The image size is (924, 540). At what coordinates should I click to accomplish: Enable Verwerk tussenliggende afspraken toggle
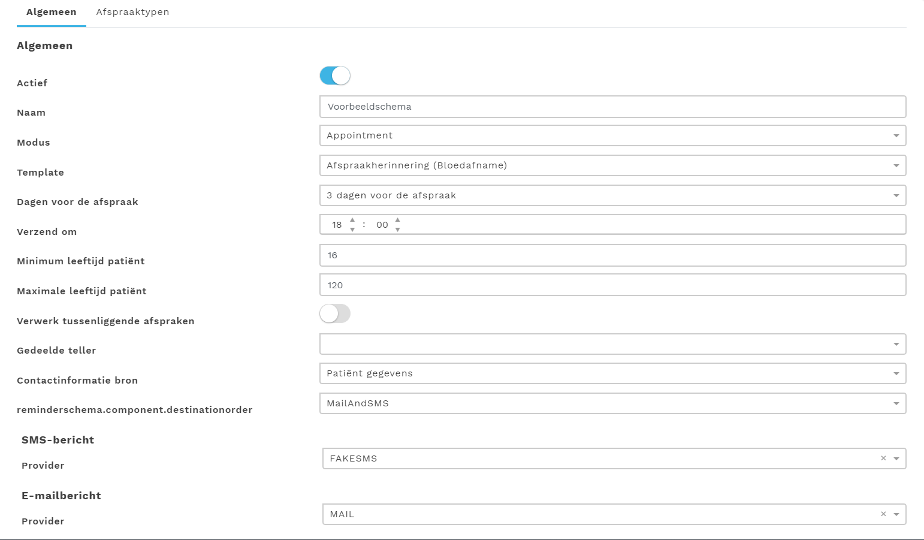[x=335, y=313]
